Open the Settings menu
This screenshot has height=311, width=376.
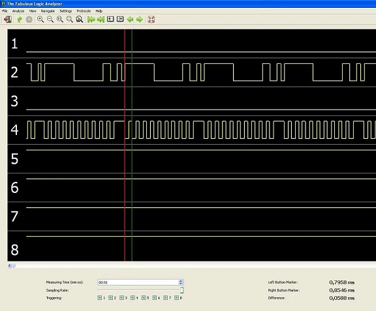[x=66, y=11]
